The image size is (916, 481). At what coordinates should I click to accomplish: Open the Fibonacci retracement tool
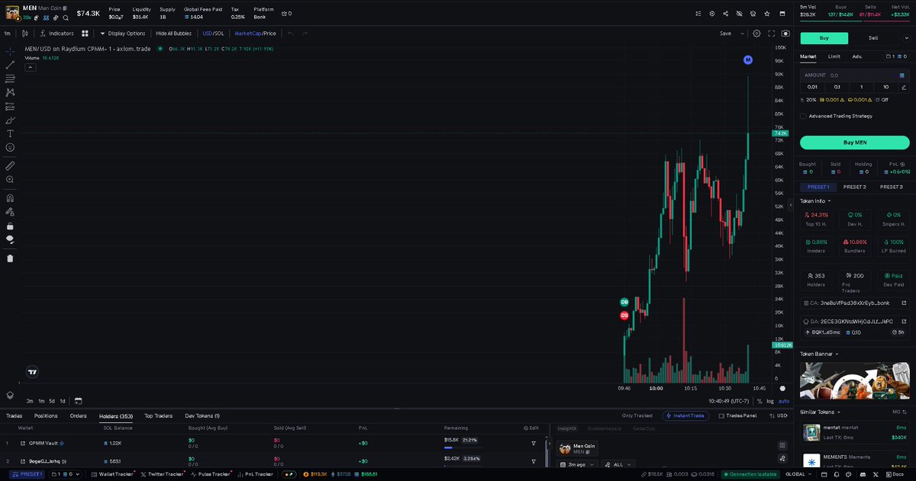tap(10, 79)
